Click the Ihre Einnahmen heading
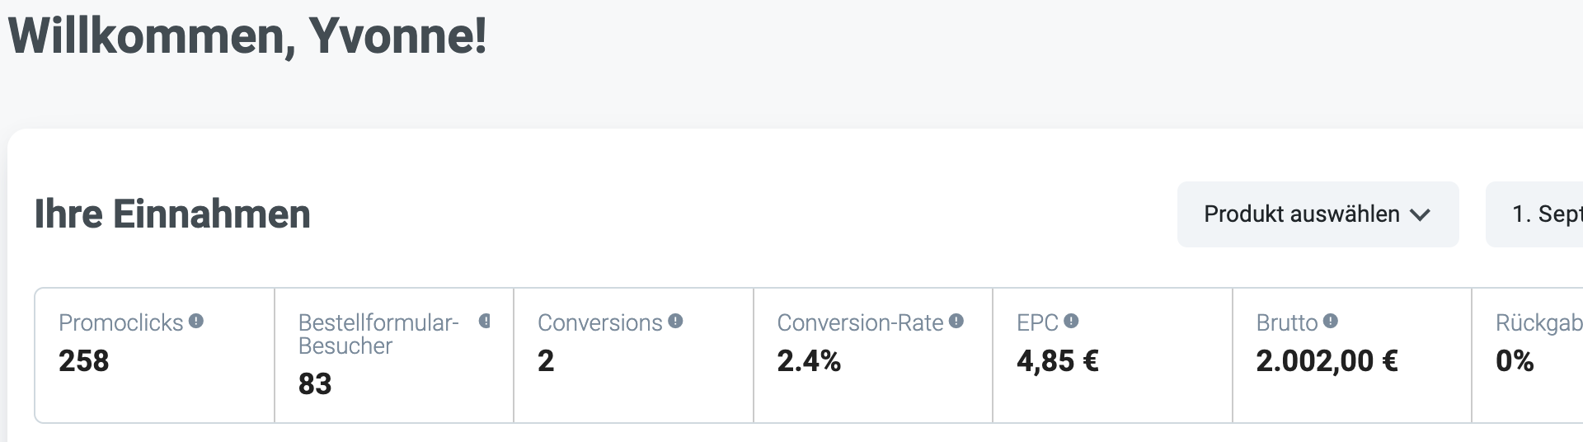The width and height of the screenshot is (1583, 442). click(x=172, y=214)
